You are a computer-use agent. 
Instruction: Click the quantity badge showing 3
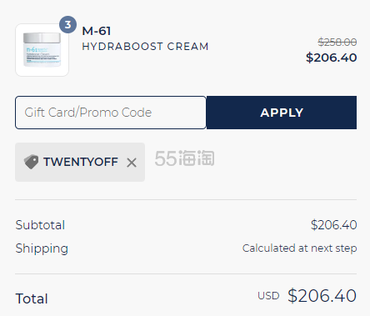click(67, 25)
